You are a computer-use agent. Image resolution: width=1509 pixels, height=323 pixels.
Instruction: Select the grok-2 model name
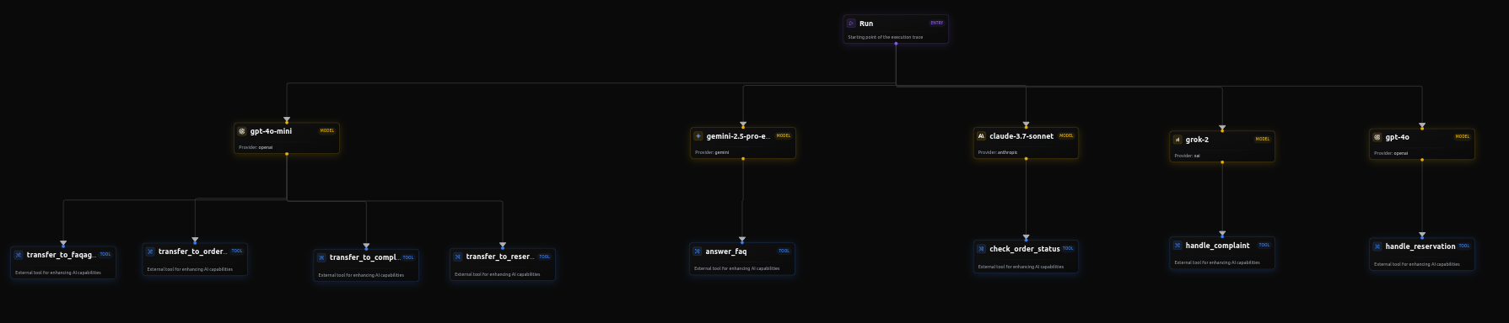[1197, 140]
